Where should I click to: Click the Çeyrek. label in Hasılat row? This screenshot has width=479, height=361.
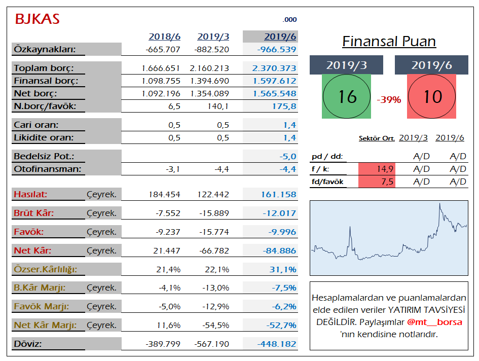101,194
